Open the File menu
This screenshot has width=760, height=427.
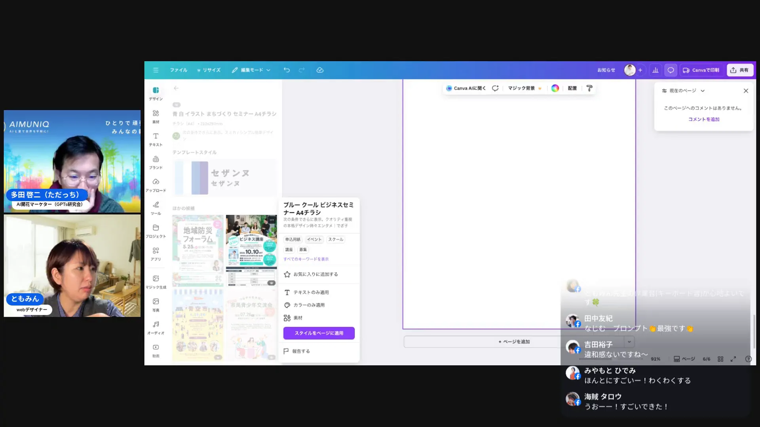point(179,70)
